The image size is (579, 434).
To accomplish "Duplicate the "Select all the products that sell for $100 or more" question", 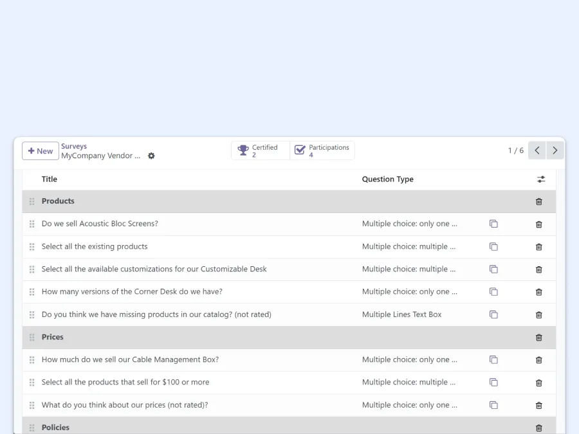I will [x=493, y=383].
